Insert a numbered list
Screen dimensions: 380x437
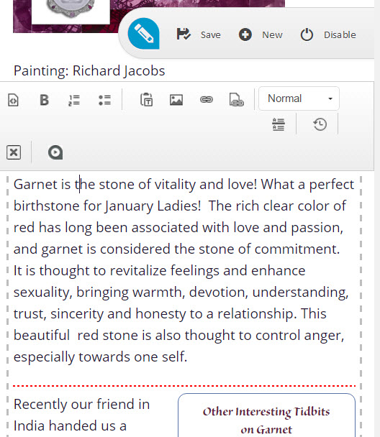[x=74, y=100]
